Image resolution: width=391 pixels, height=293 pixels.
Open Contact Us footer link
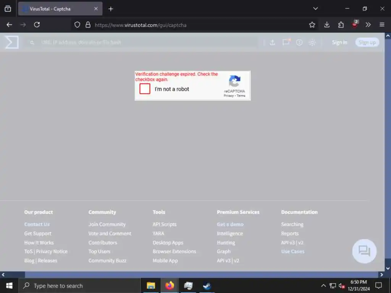[x=37, y=224]
